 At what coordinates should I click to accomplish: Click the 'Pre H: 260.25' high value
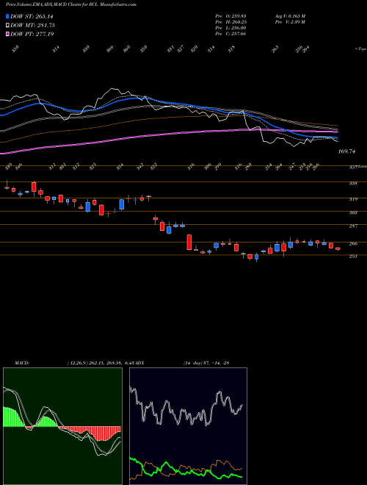(230, 22)
